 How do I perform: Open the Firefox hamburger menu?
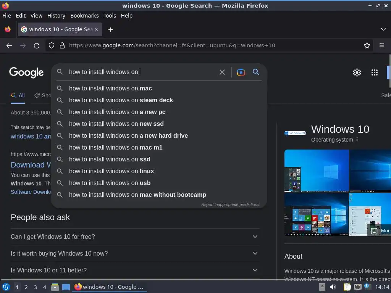point(382,45)
